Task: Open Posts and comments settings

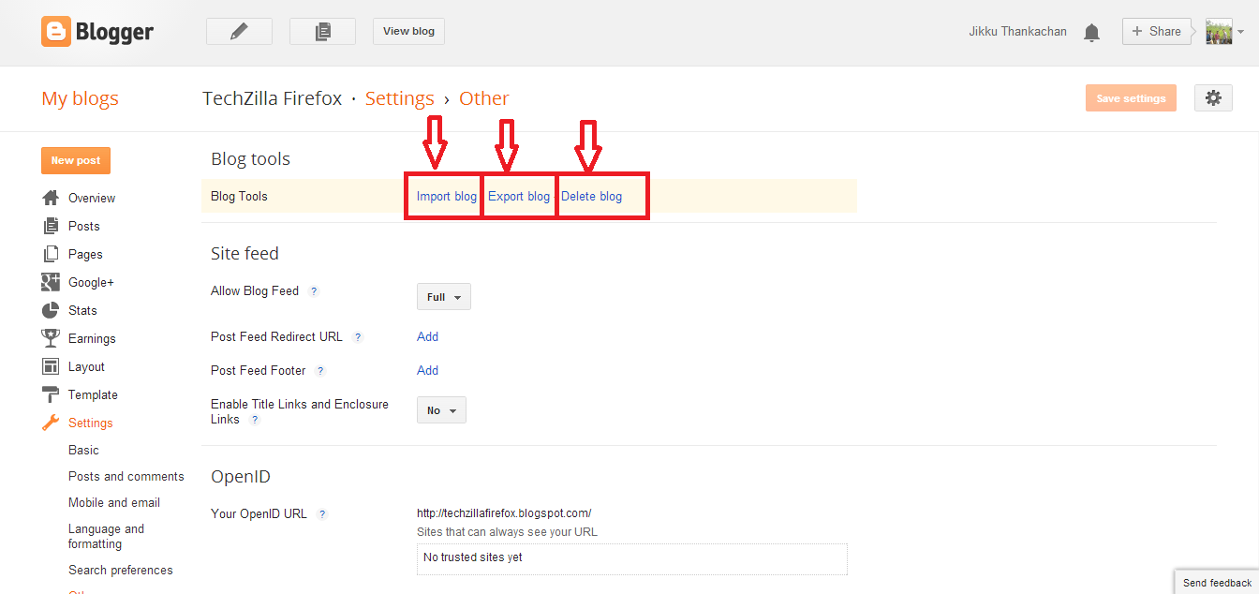Action: pyautogui.click(x=126, y=476)
